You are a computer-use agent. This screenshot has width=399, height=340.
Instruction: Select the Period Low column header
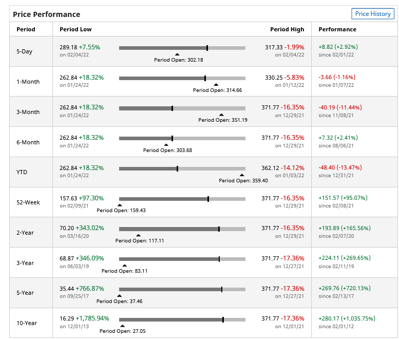click(x=75, y=29)
